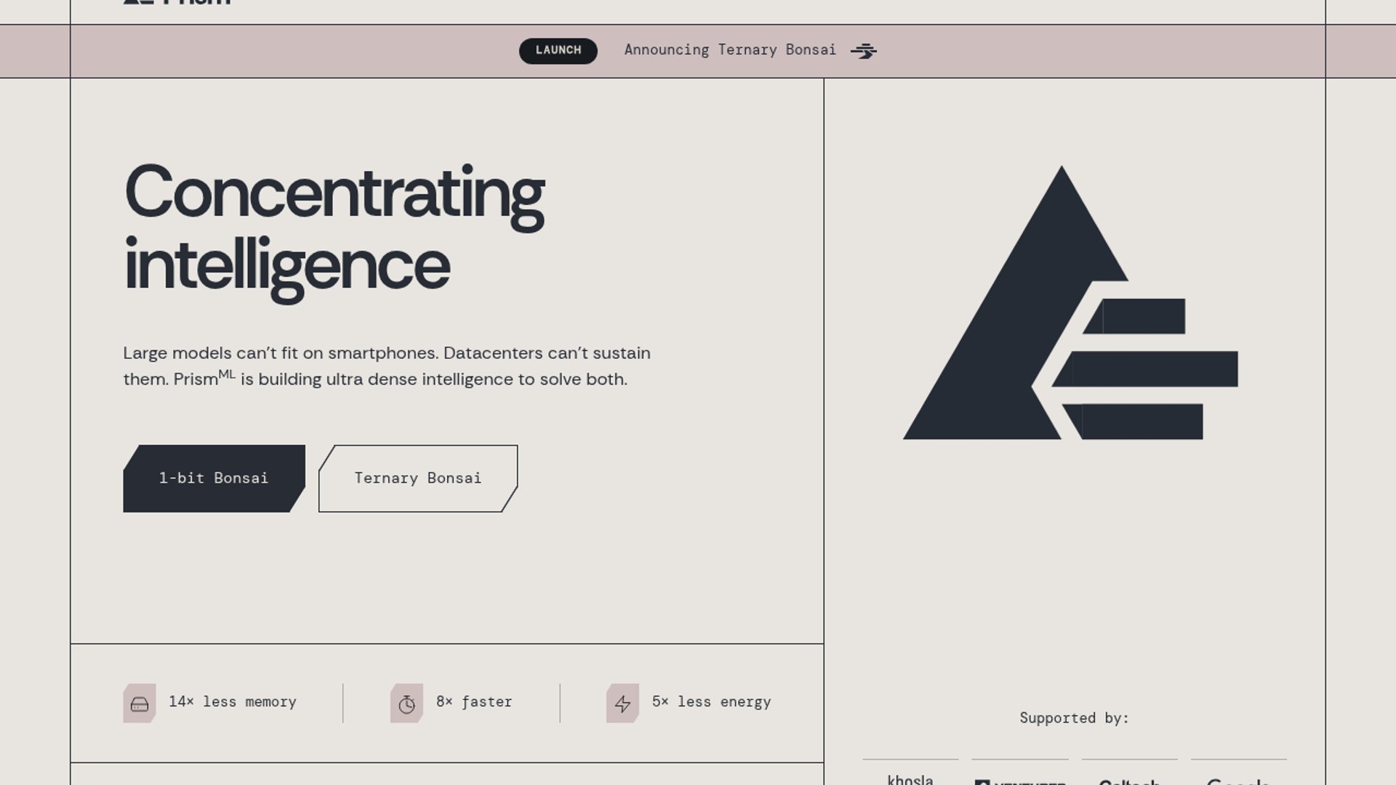Click the LAUNCH badge in the banner

coord(558,50)
